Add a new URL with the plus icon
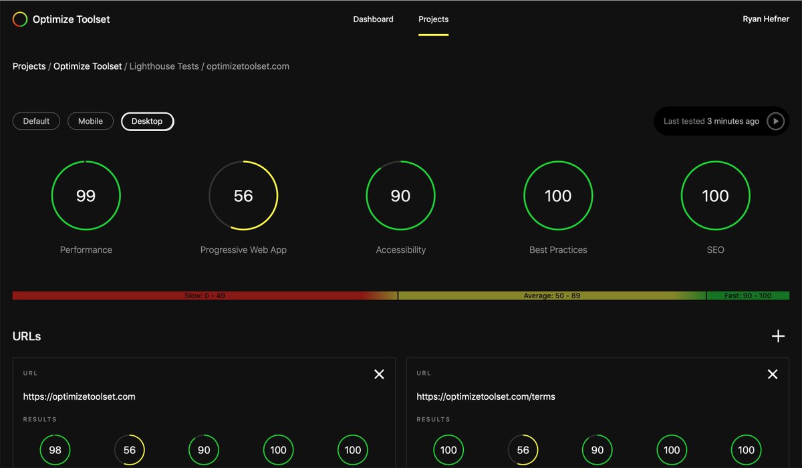This screenshot has height=468, width=802. pos(778,336)
